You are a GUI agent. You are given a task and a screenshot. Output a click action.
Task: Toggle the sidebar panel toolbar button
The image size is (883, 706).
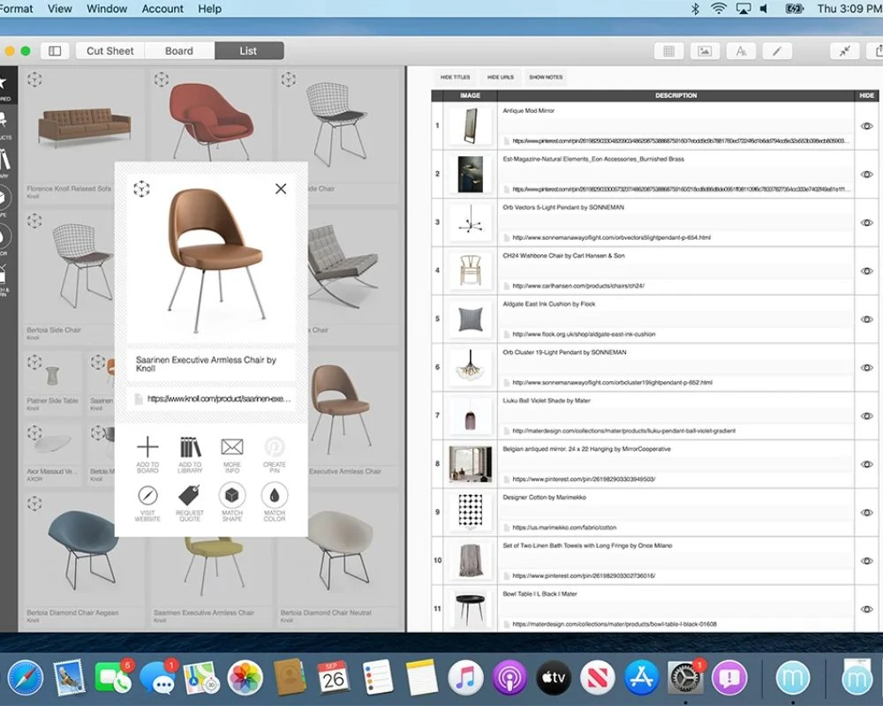pyautogui.click(x=55, y=50)
